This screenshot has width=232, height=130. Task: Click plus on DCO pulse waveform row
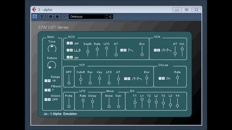(71, 50)
